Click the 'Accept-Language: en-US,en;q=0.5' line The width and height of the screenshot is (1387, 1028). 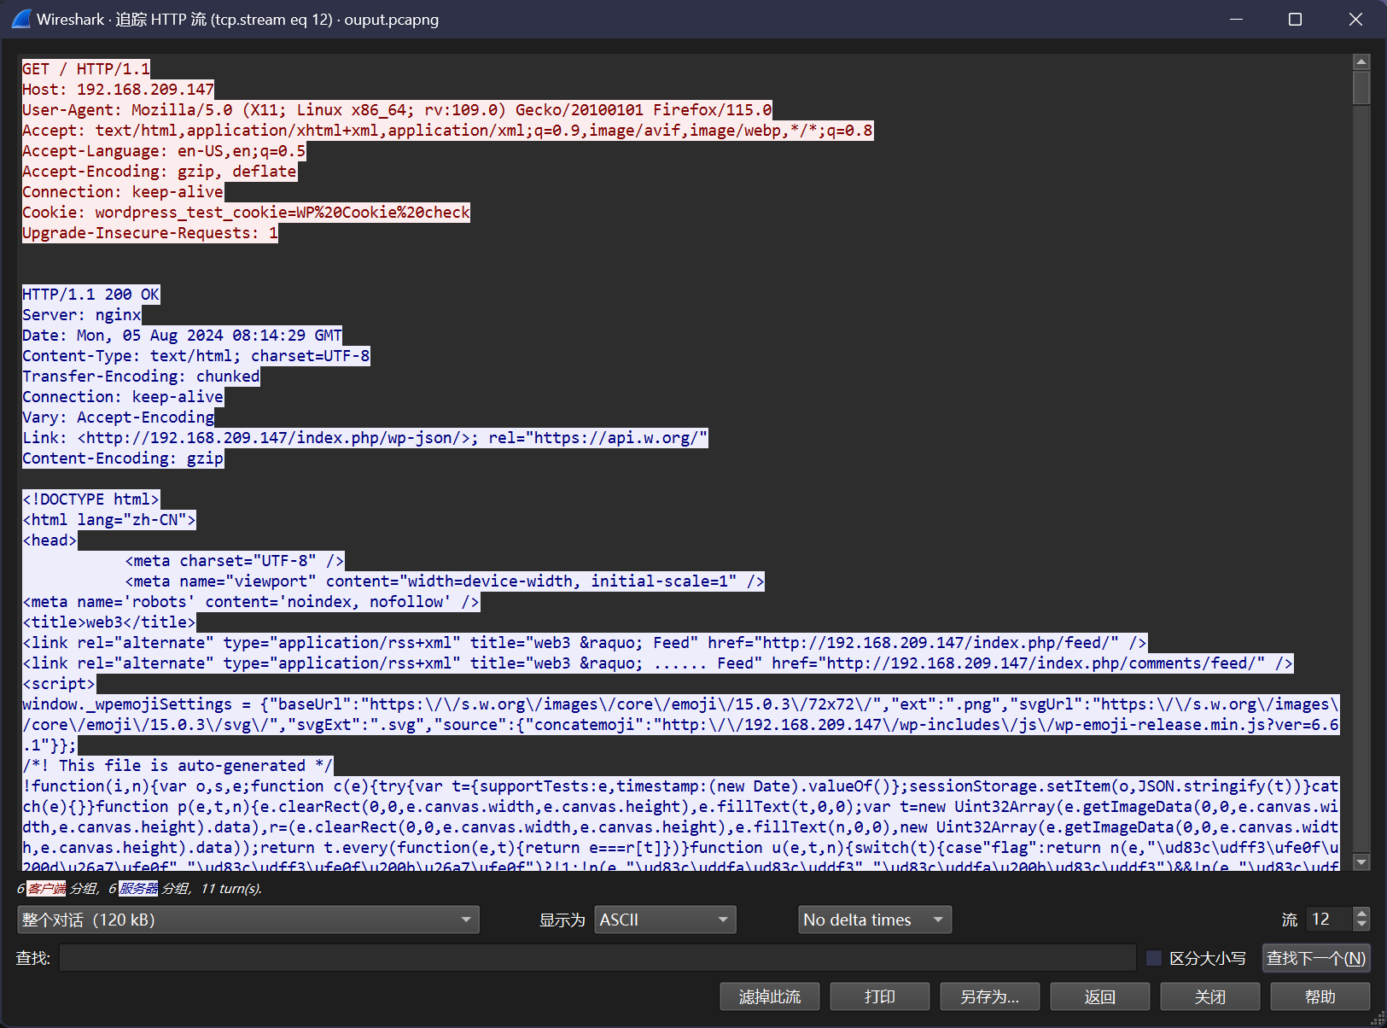coord(164,151)
